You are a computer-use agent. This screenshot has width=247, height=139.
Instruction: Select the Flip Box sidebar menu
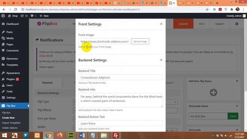[x=14, y=106]
